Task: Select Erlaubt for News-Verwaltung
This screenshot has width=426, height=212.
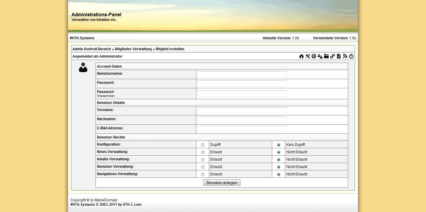Action: point(203,152)
